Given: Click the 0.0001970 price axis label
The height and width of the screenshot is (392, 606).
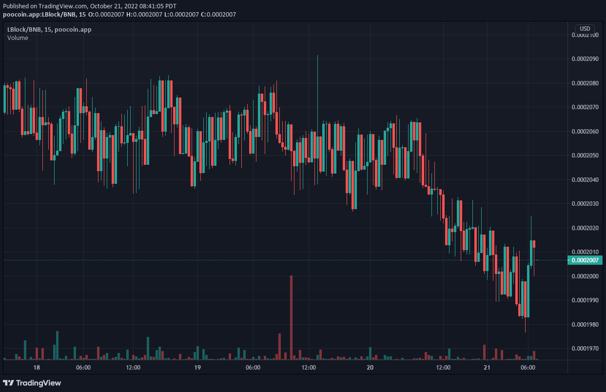Looking at the screenshot, I should [585, 349].
